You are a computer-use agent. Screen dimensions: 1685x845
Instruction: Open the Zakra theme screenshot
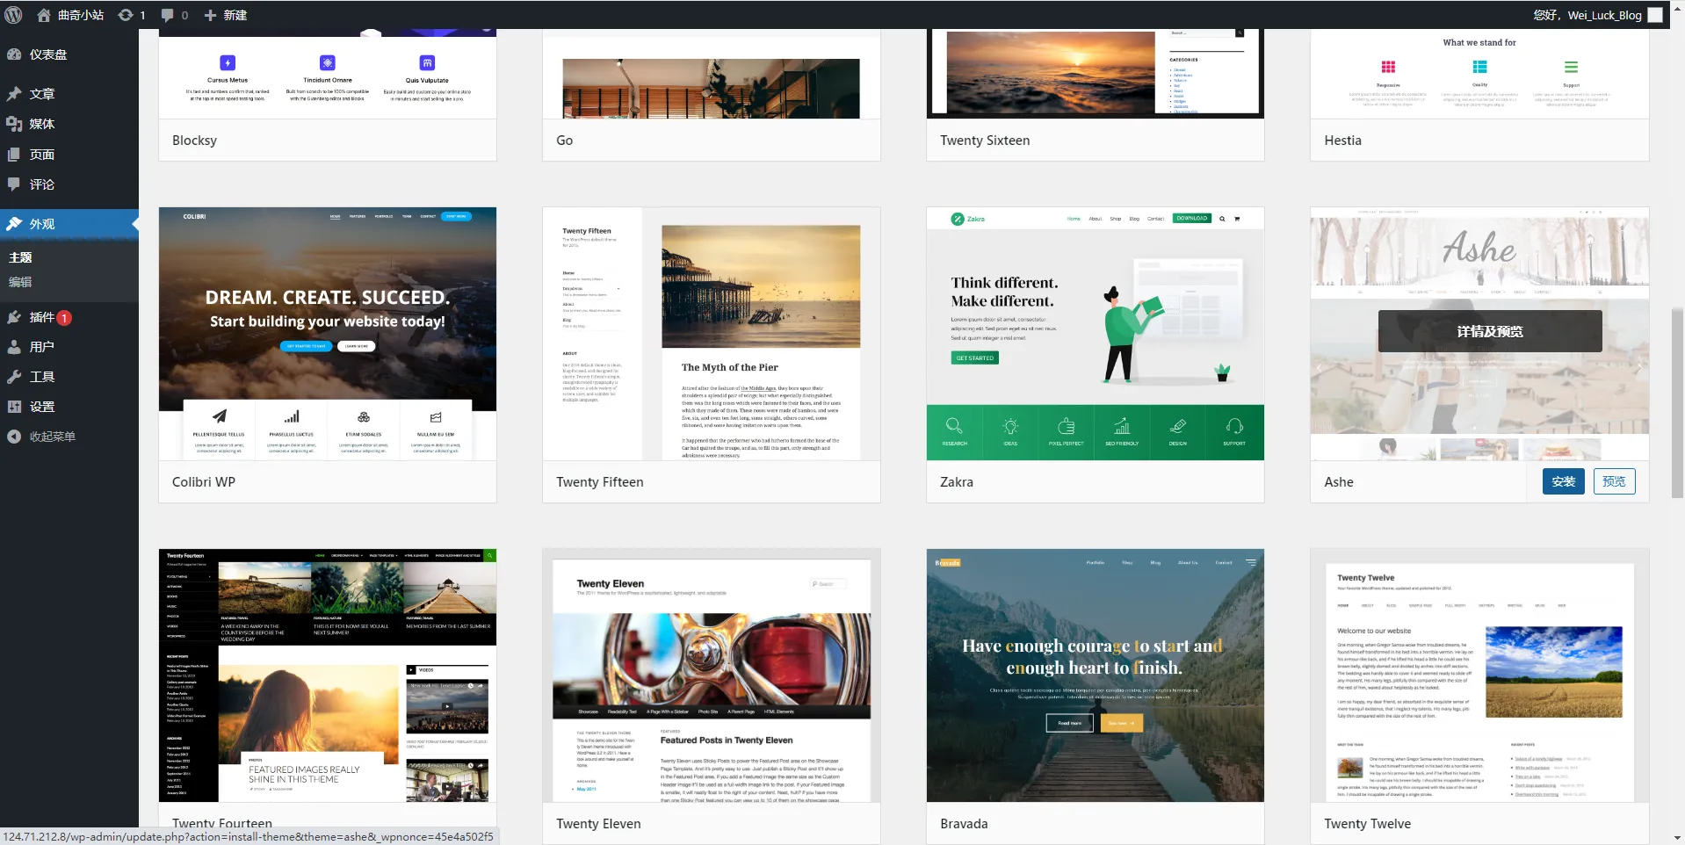click(x=1096, y=334)
